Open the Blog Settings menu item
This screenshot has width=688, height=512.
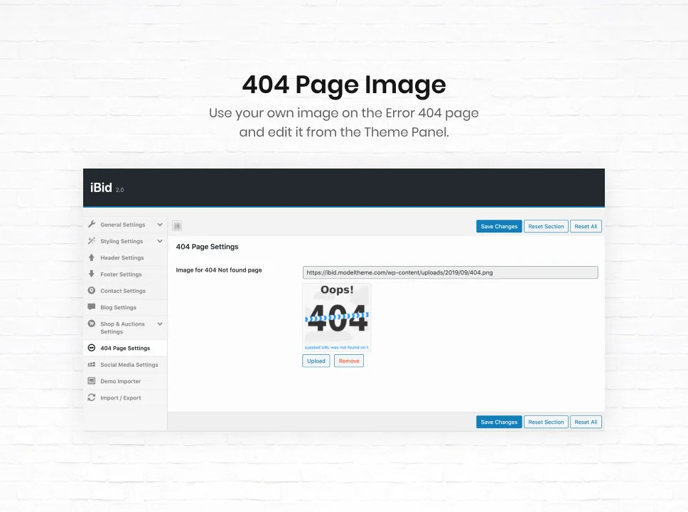[118, 307]
